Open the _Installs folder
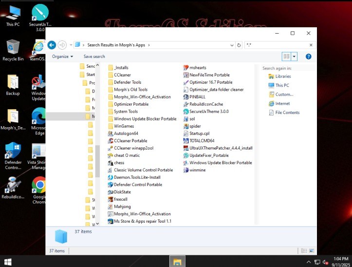Viewport: 352px width, 267px height. pos(118,68)
